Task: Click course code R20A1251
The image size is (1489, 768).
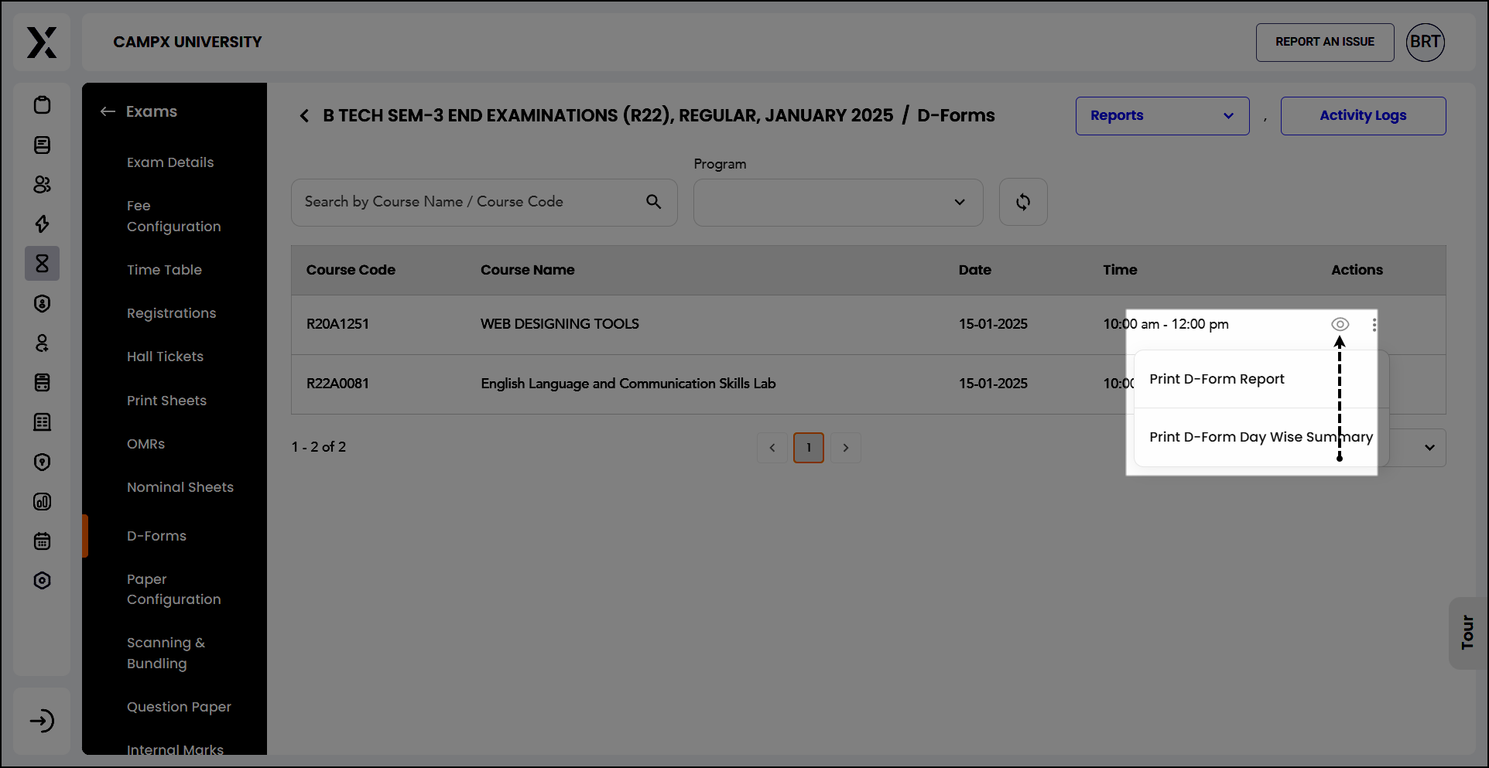Action: [x=337, y=324]
